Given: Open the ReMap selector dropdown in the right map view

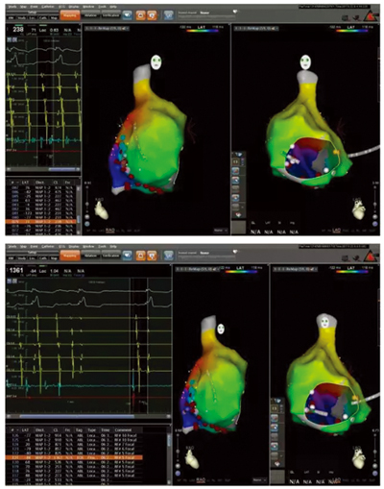Looking at the screenshot, I should 256,28.
